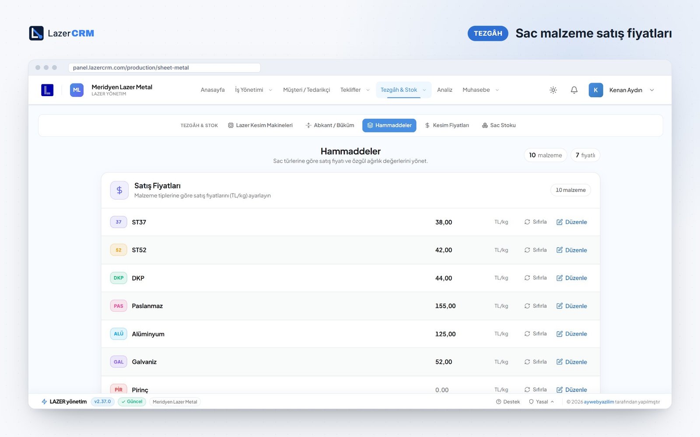Click the PAS badge for Paslanmaz
Viewport: 700px width, 437px height.
(119, 306)
